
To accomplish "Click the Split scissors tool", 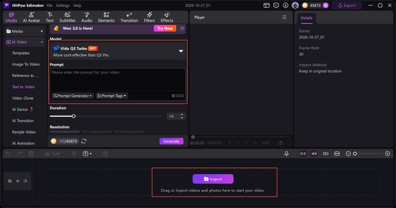I will click(52, 154).
